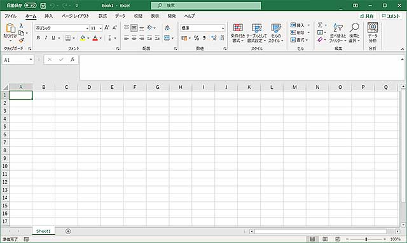This screenshot has height=243, width=407.
Task: Switch to the ページレイアウト tab
Action: tap(75, 16)
